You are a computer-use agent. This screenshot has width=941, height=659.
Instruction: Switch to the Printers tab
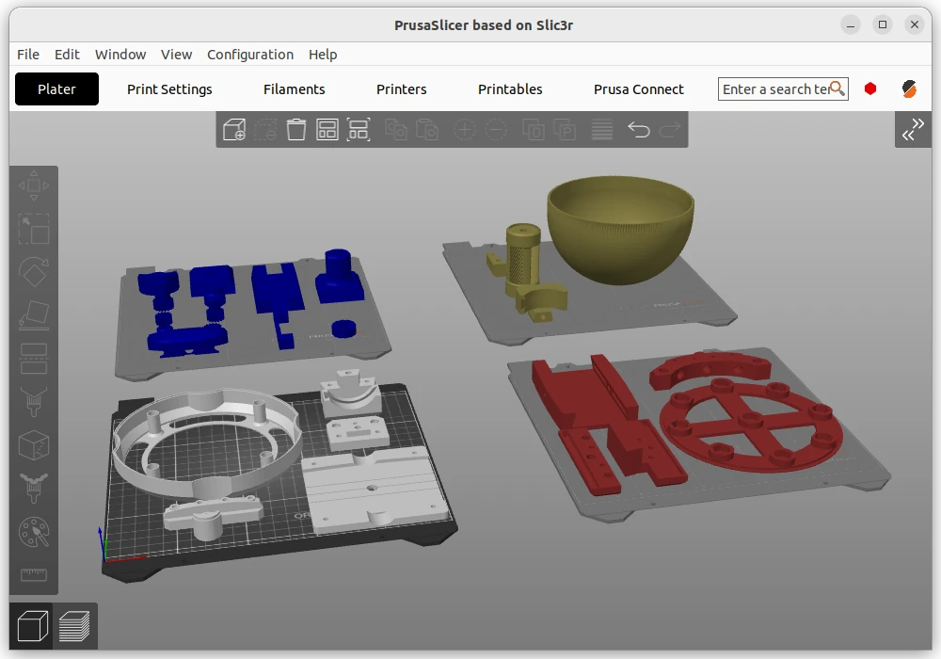[x=402, y=88]
